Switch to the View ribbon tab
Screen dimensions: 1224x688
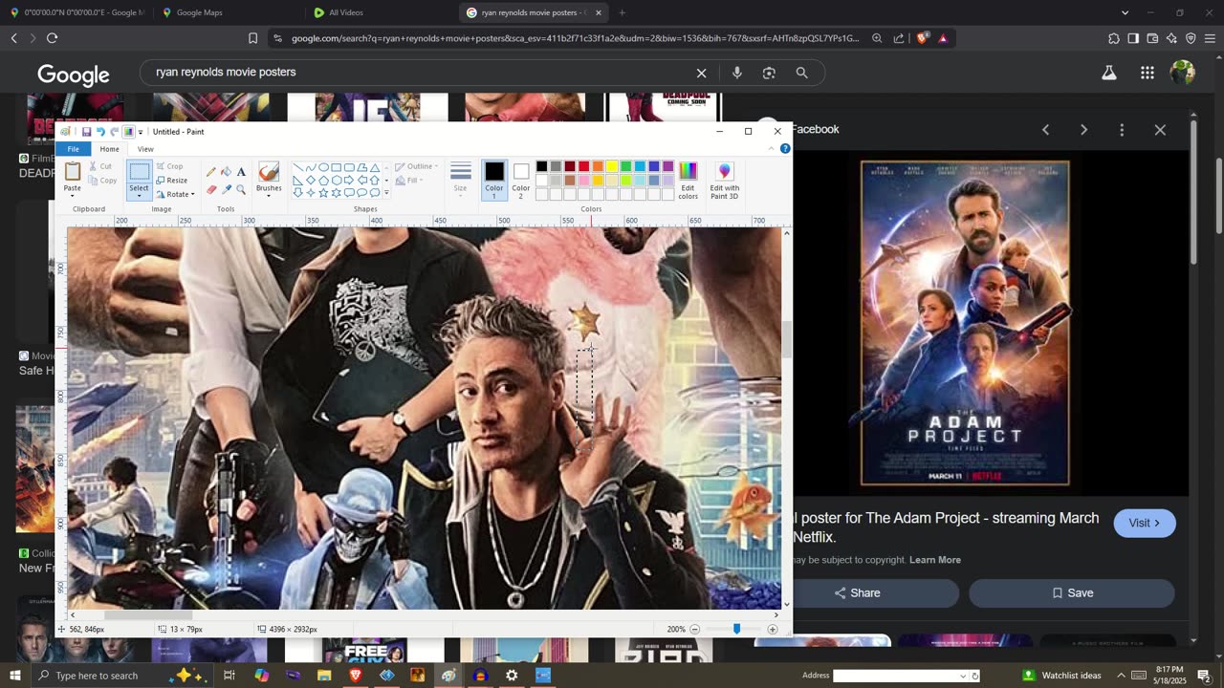pos(145,149)
